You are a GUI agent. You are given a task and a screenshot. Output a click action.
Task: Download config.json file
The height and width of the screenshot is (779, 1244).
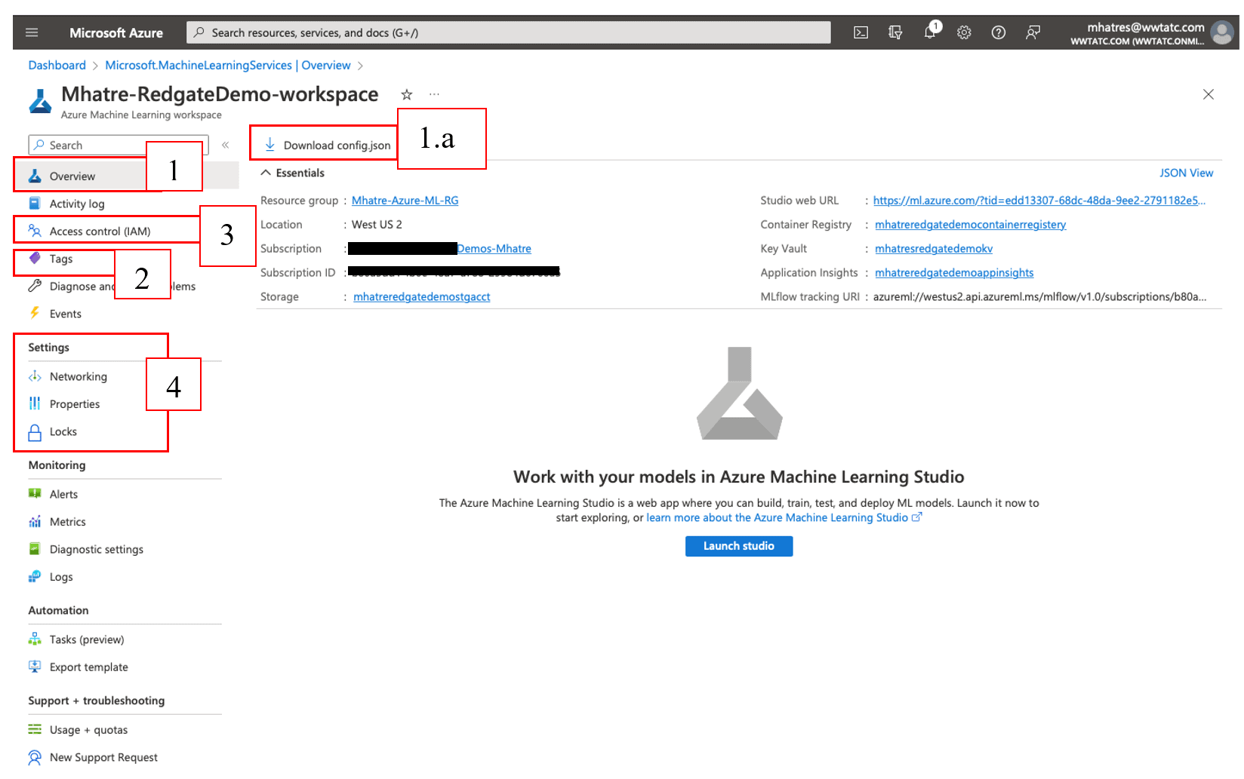[x=328, y=145]
